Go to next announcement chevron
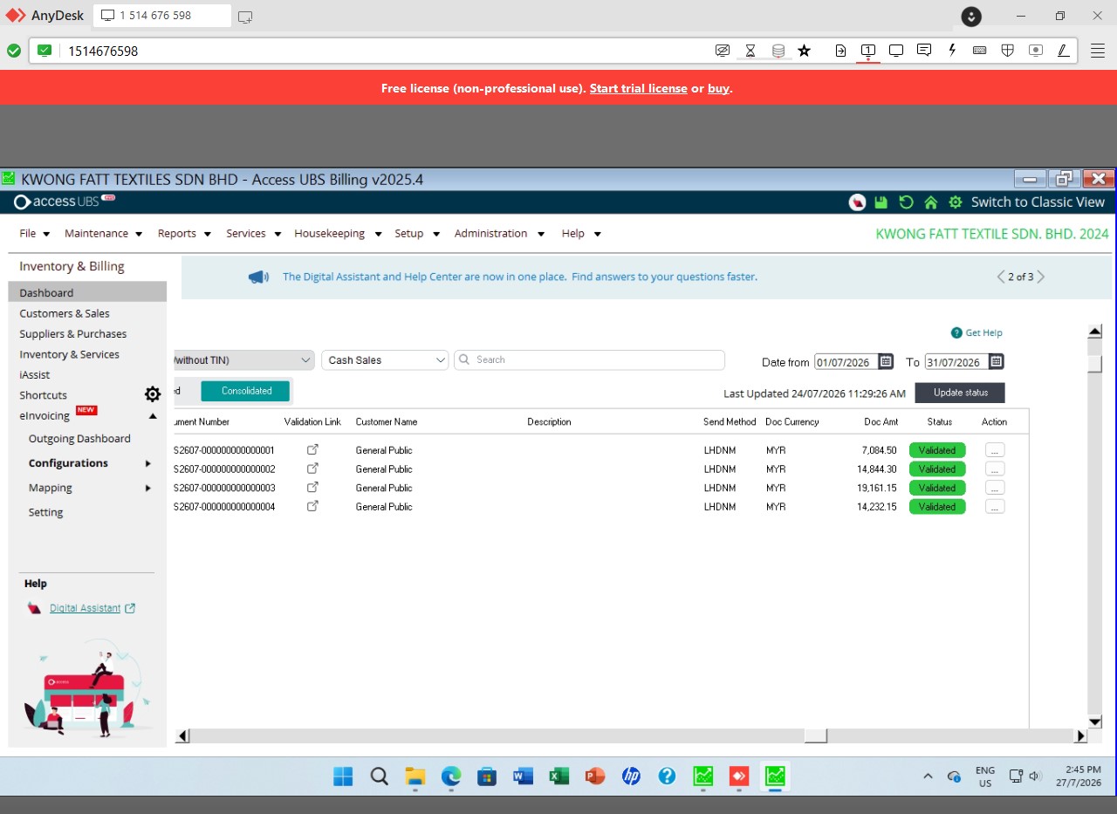1117x814 pixels. point(1040,277)
